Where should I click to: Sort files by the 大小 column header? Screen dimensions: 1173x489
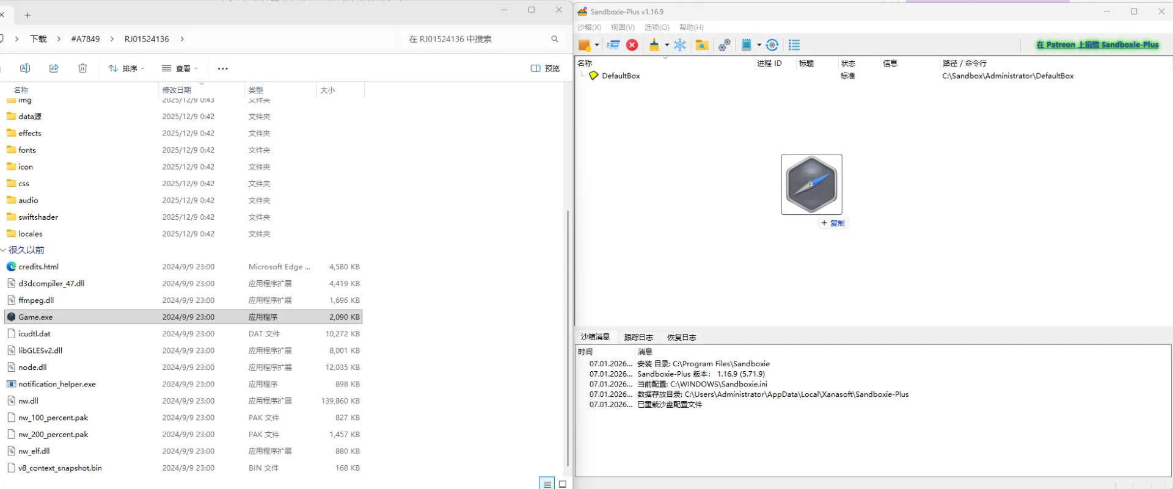[x=340, y=90]
